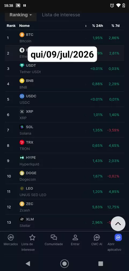The width and height of the screenshot is (129, 271).
Task: Open the Hyperliquid row
Action: [x=64, y=161]
